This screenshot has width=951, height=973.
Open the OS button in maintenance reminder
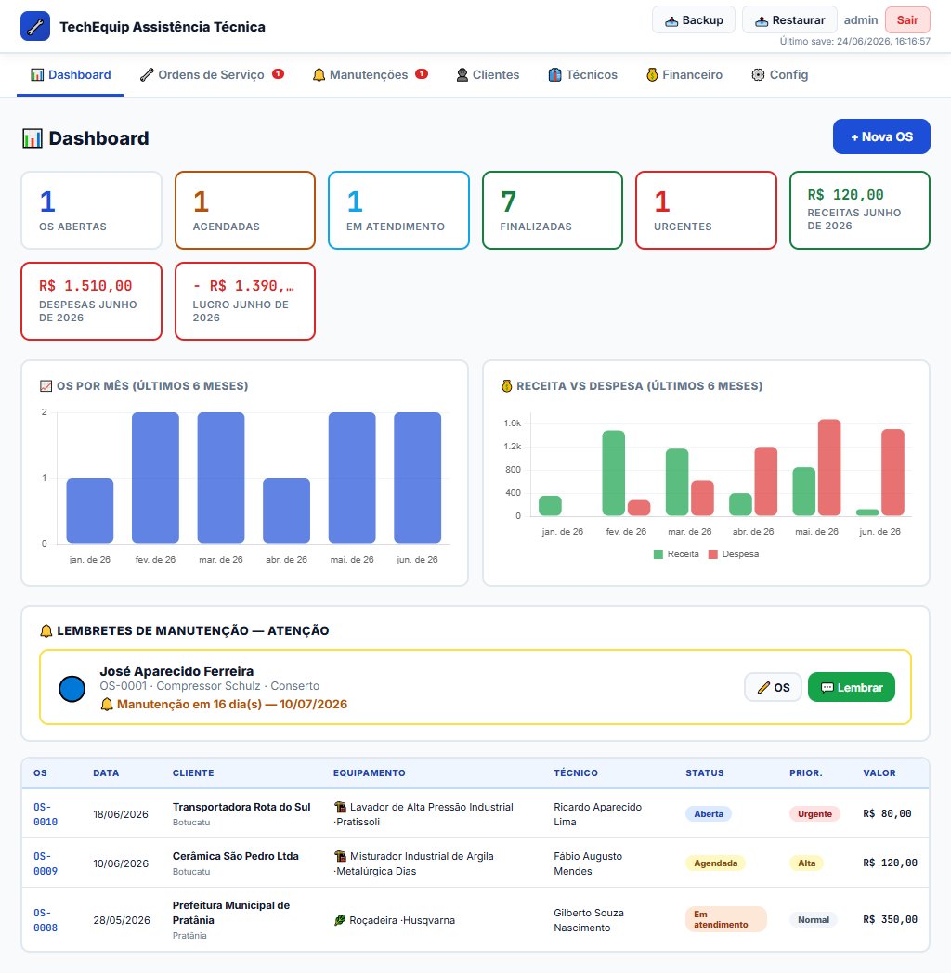[774, 688]
